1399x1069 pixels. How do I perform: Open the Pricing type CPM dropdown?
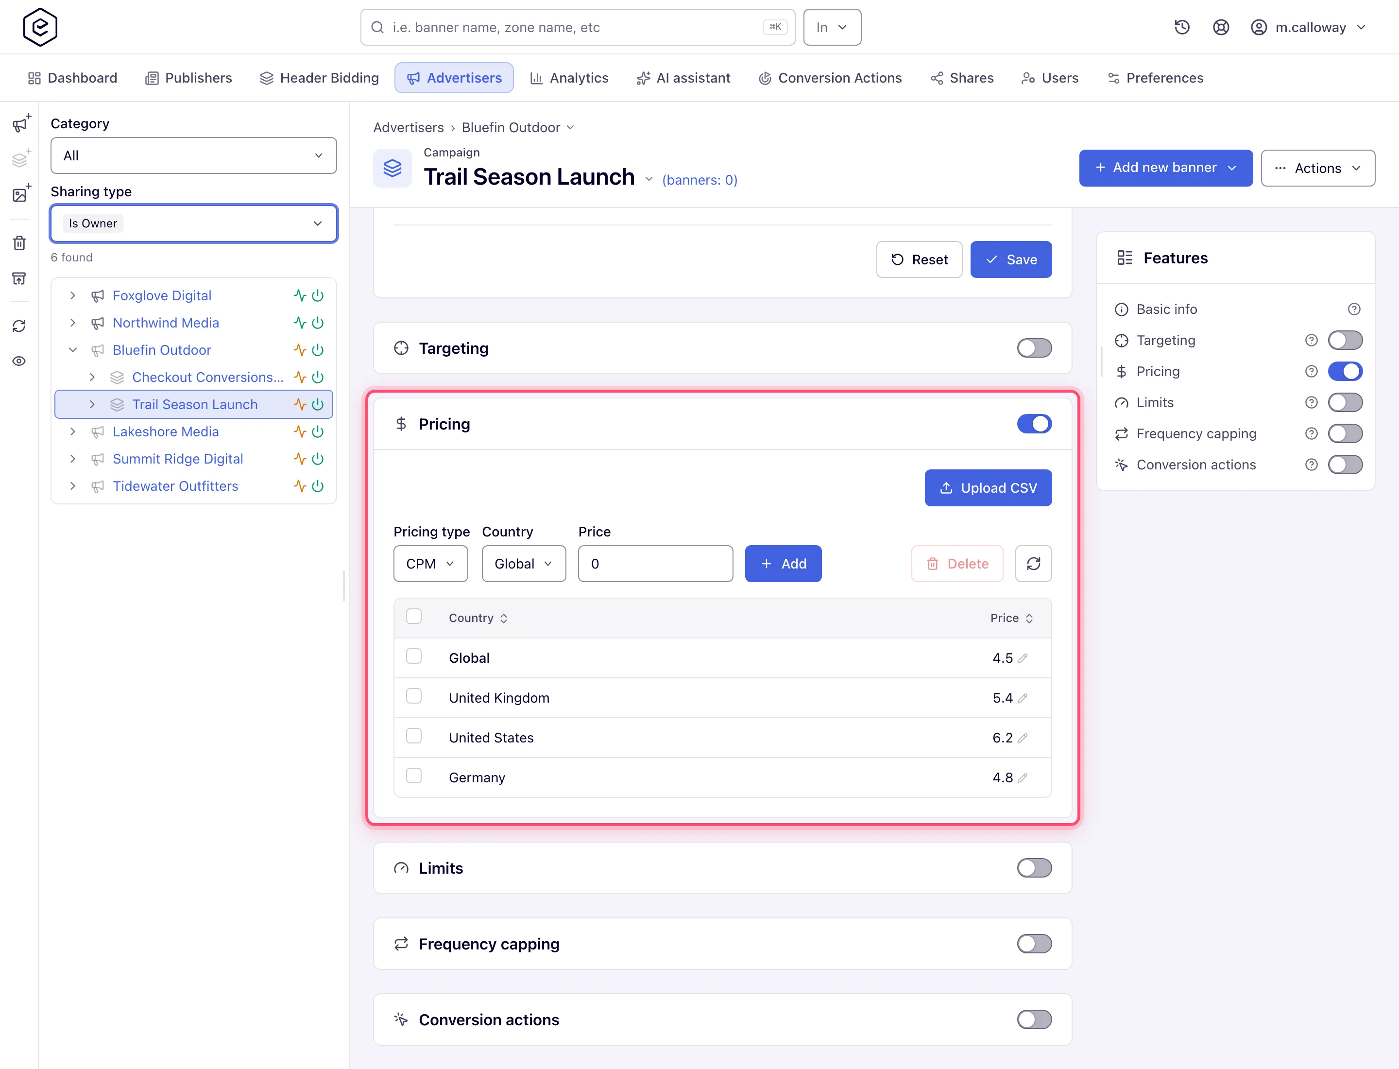tap(431, 564)
